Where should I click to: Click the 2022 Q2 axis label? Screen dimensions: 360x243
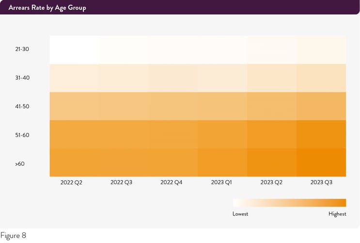[71, 182]
